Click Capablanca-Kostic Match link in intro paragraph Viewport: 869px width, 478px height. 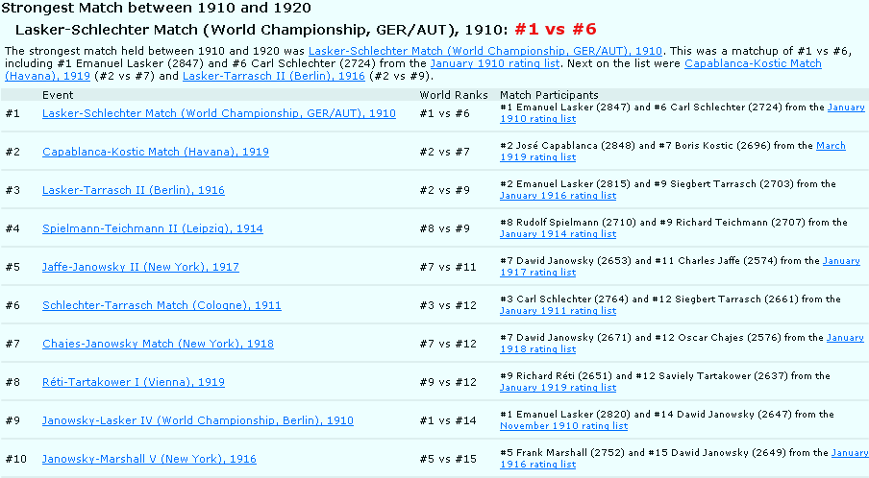[753, 63]
